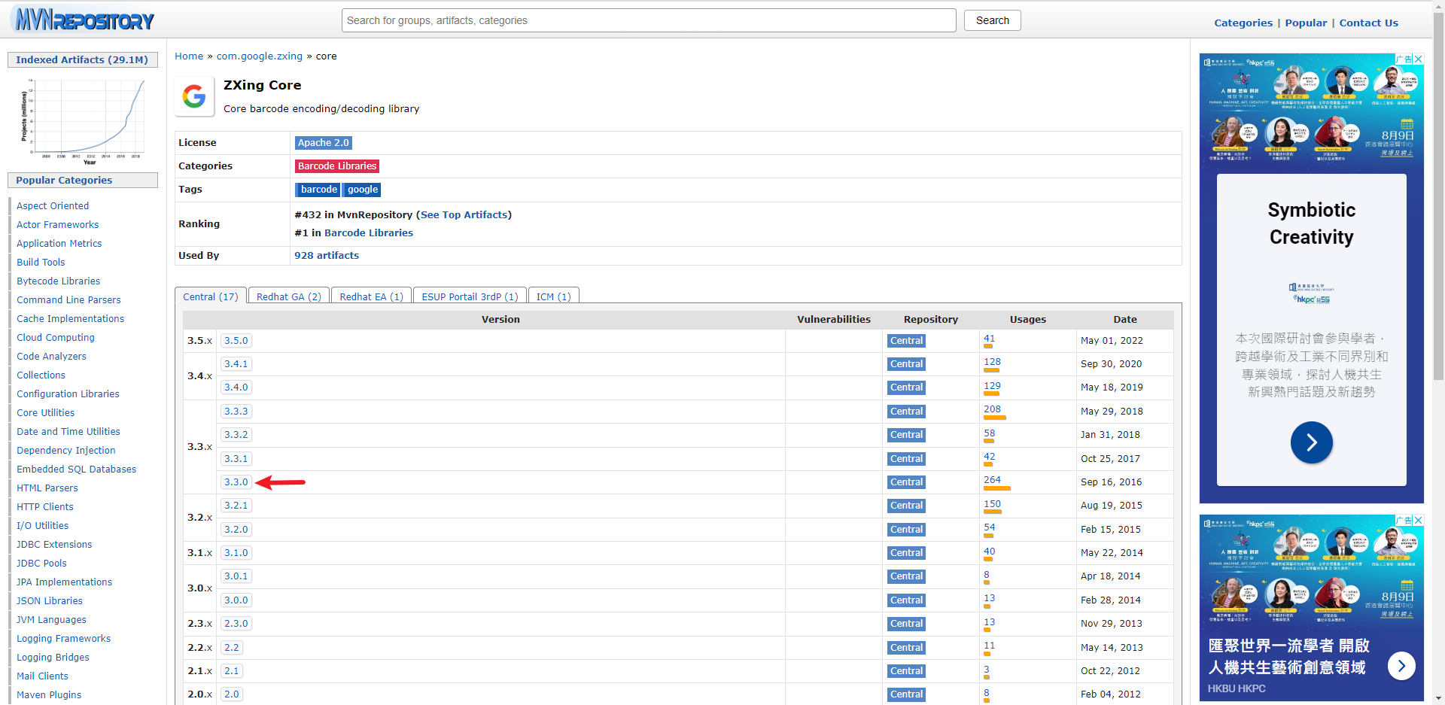Open Aspect Oriented category
1445x705 pixels.
click(53, 205)
